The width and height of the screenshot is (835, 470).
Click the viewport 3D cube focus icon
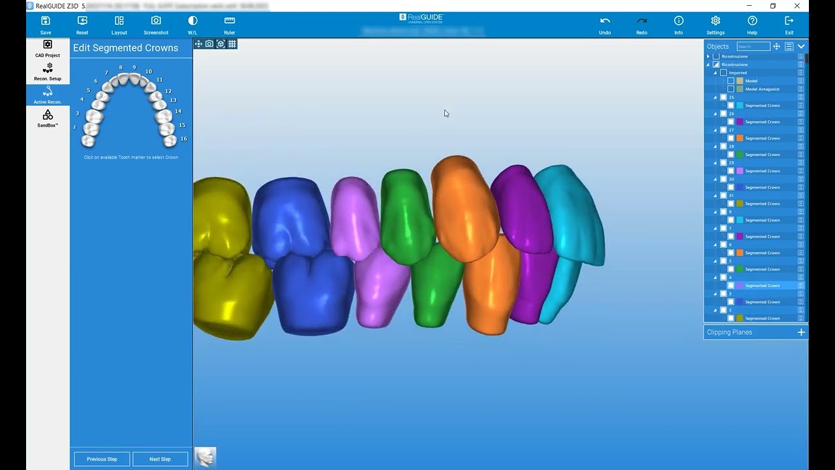point(220,44)
